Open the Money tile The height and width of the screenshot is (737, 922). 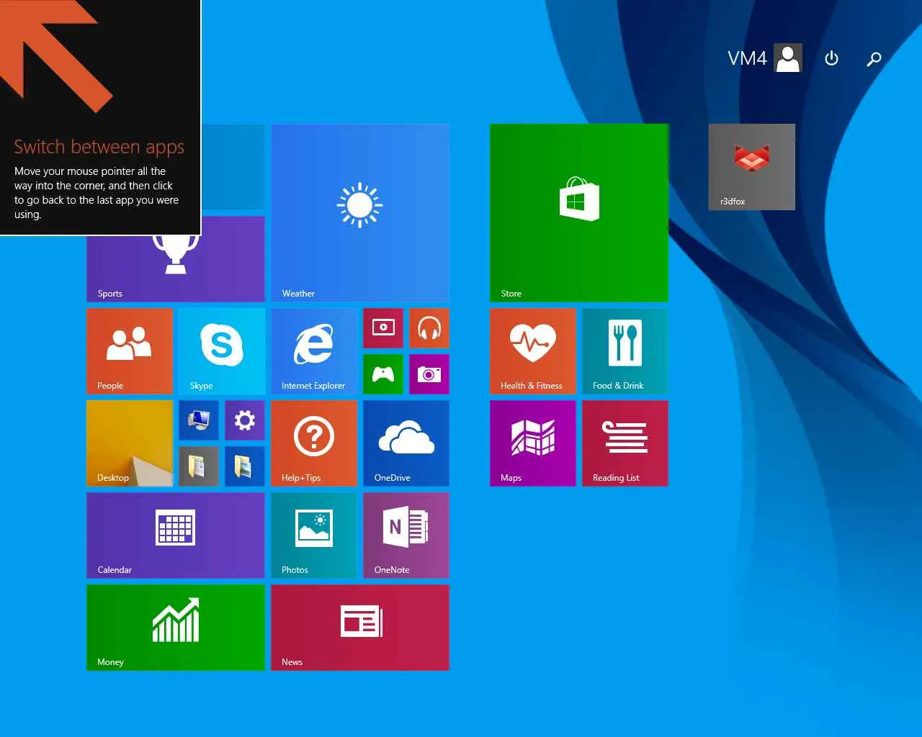[176, 628]
